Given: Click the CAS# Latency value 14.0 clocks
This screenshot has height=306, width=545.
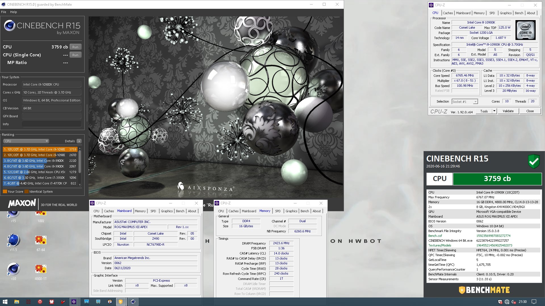Looking at the screenshot, I should click(281, 253).
